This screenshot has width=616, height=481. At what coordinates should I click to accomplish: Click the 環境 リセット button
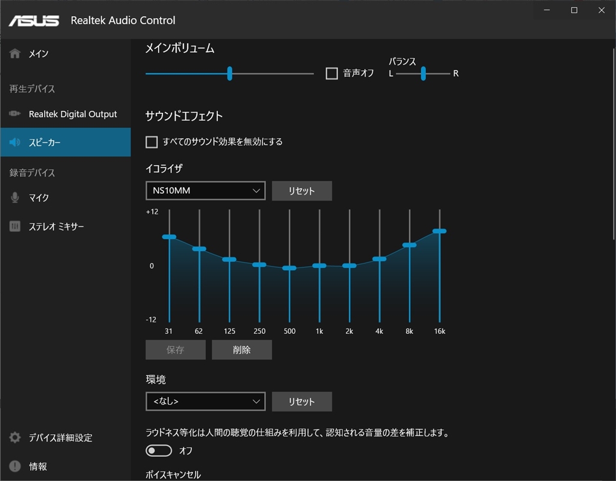pyautogui.click(x=302, y=401)
